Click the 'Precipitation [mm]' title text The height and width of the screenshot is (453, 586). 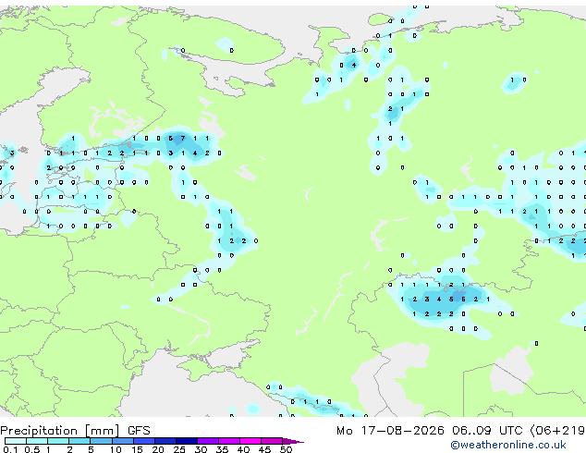point(60,431)
